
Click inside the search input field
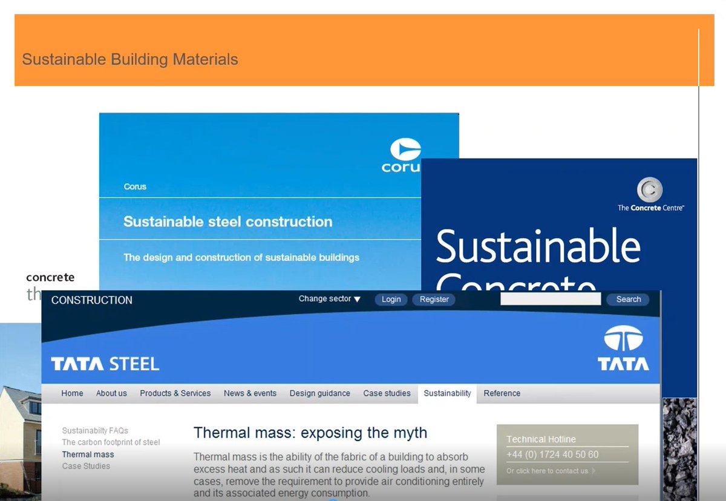pyautogui.click(x=549, y=298)
